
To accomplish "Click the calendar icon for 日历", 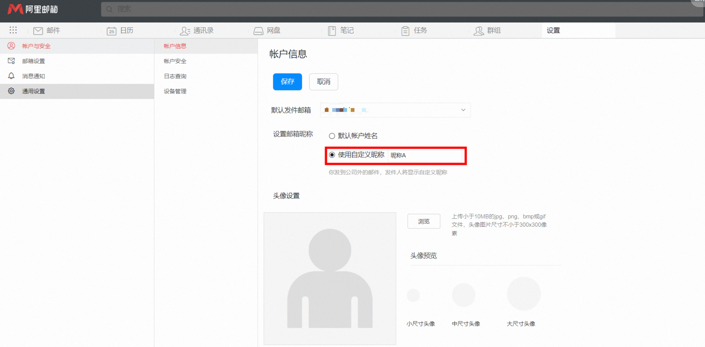I will [x=111, y=31].
